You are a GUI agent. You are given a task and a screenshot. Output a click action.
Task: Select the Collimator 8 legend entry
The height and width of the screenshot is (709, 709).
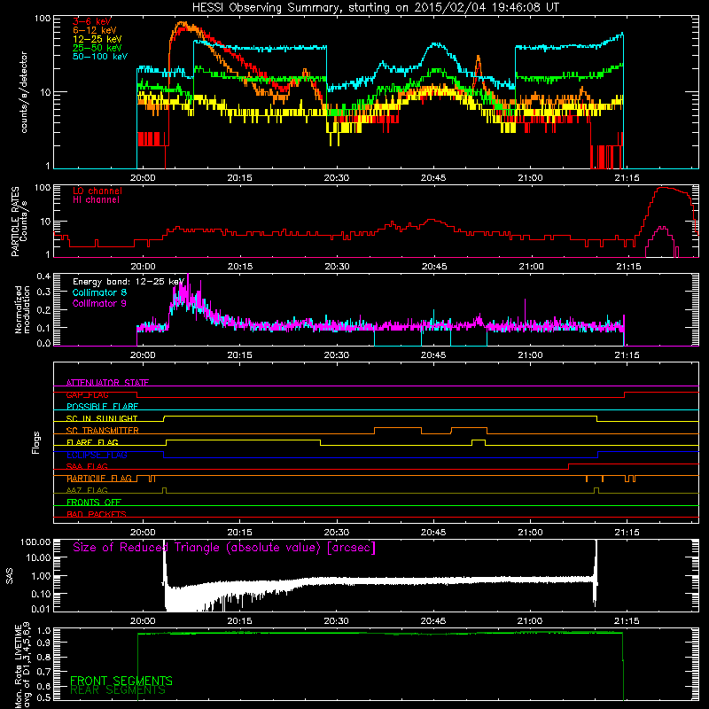click(99, 292)
